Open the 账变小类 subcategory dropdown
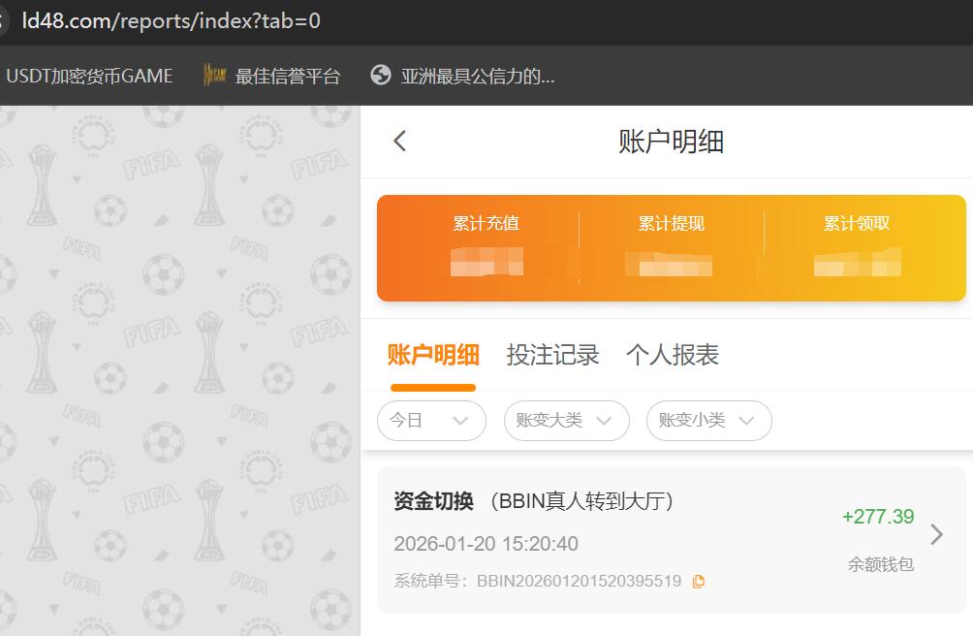This screenshot has width=973, height=636. pos(708,421)
